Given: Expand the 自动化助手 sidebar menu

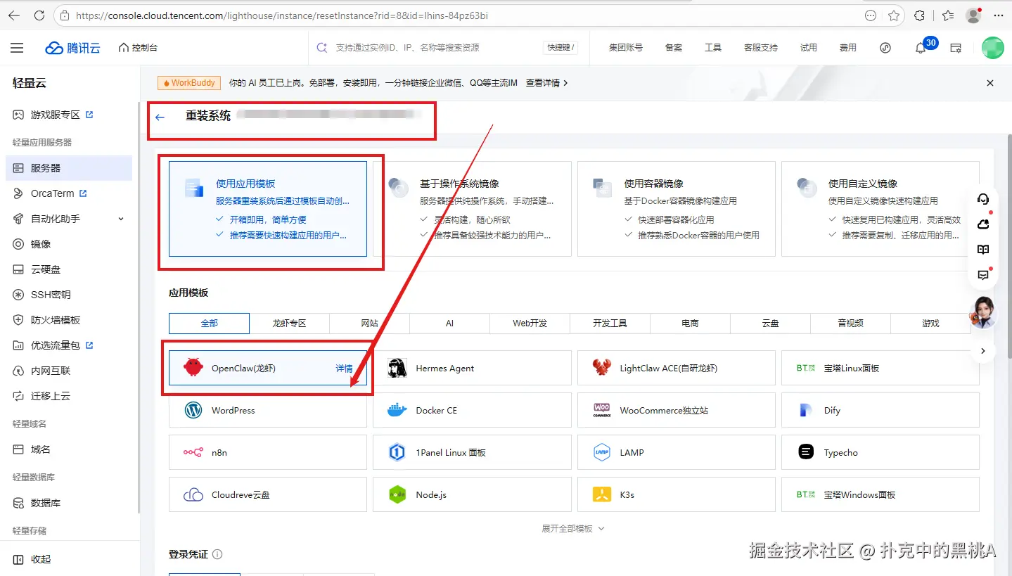Looking at the screenshot, I should (x=69, y=219).
